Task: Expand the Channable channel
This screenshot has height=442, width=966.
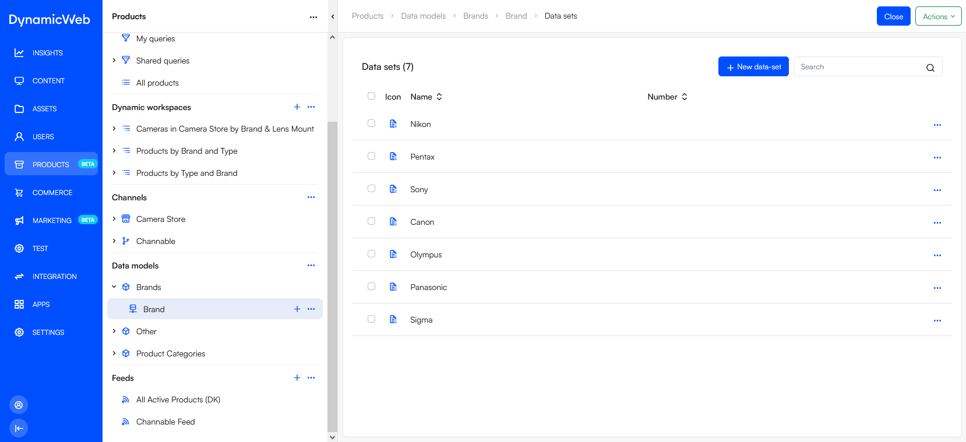Action: click(114, 241)
